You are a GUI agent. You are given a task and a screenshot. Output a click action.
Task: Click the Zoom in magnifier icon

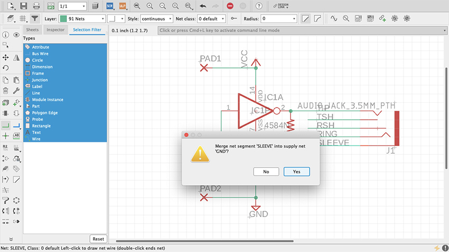click(x=149, y=6)
